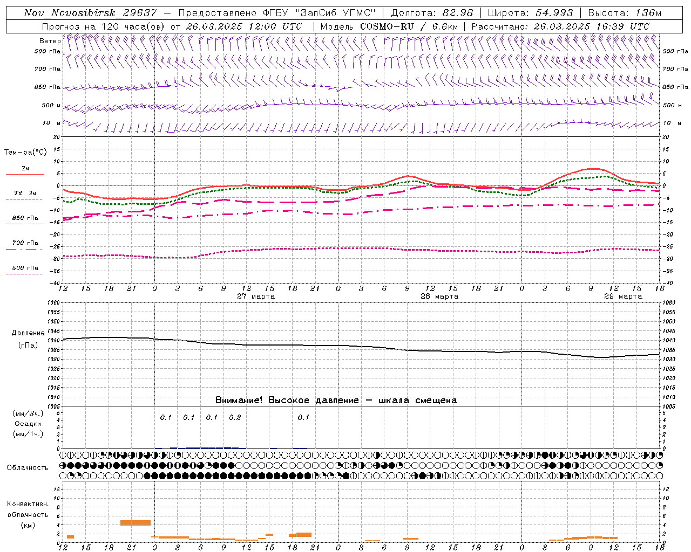Image resolution: width=691 pixels, height=552 pixels.
Task: Click the red 2м temperature legend line
Action: coord(25,174)
